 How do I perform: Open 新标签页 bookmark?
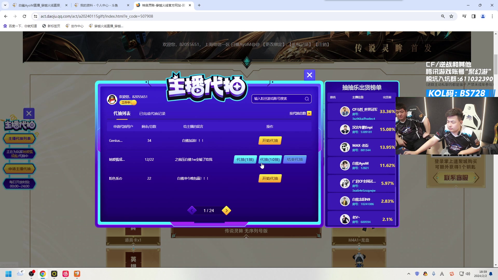(51, 26)
